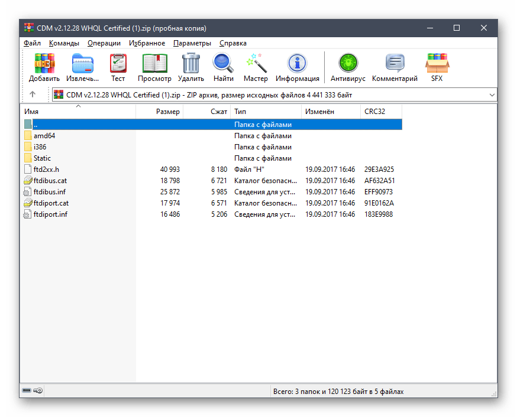Sort files by Размер column header
This screenshot has height=417, width=517.
[168, 111]
